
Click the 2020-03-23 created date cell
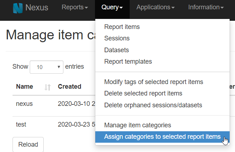point(76,124)
